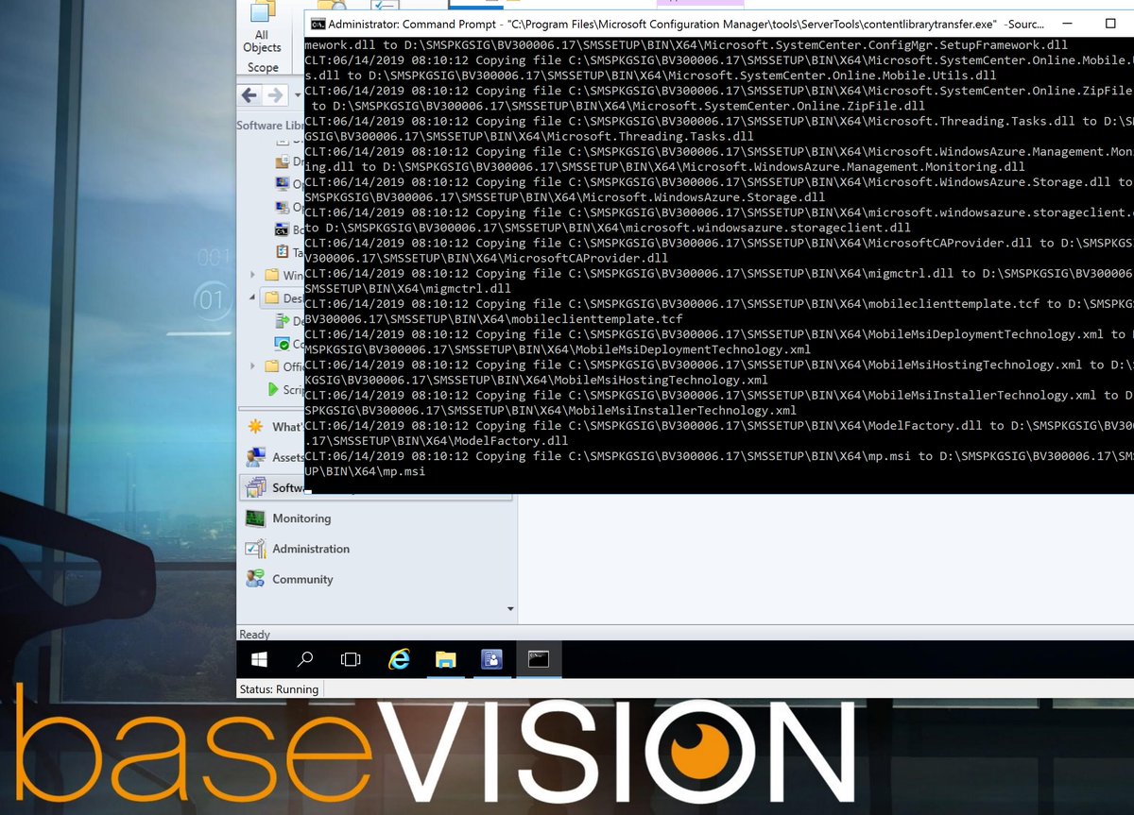Switch to Community workspace label
The width and height of the screenshot is (1134, 815).
(x=302, y=579)
